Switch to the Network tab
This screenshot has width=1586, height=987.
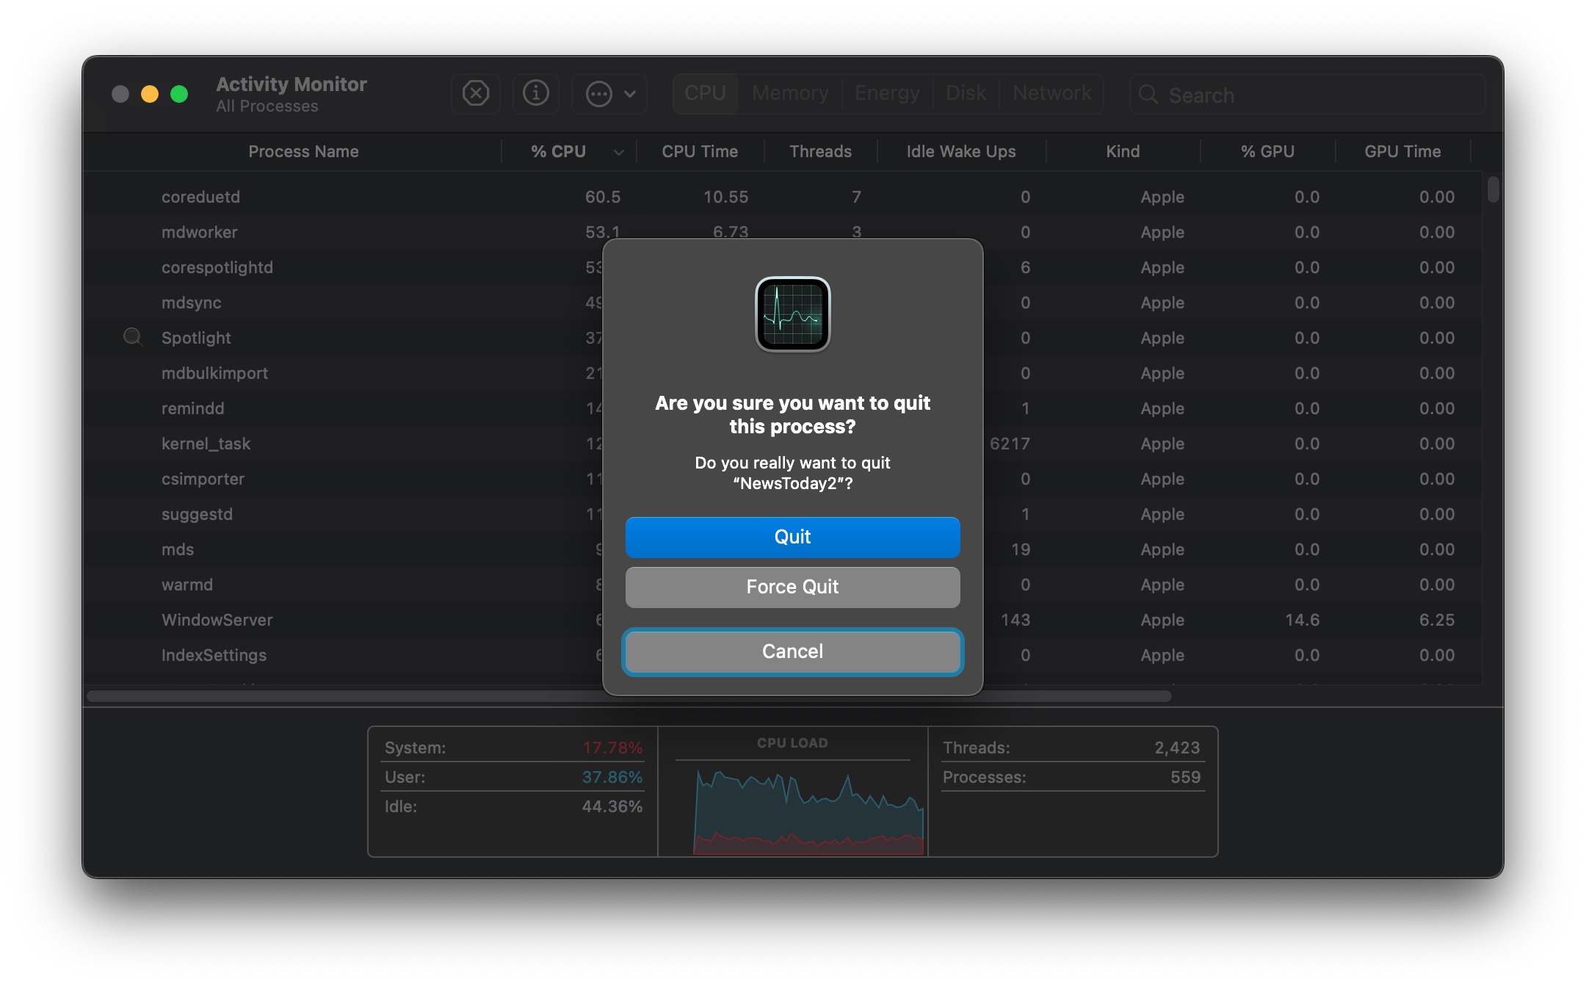coord(1051,93)
